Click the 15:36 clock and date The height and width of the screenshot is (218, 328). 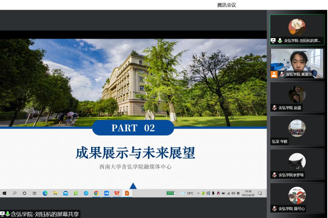(248, 193)
